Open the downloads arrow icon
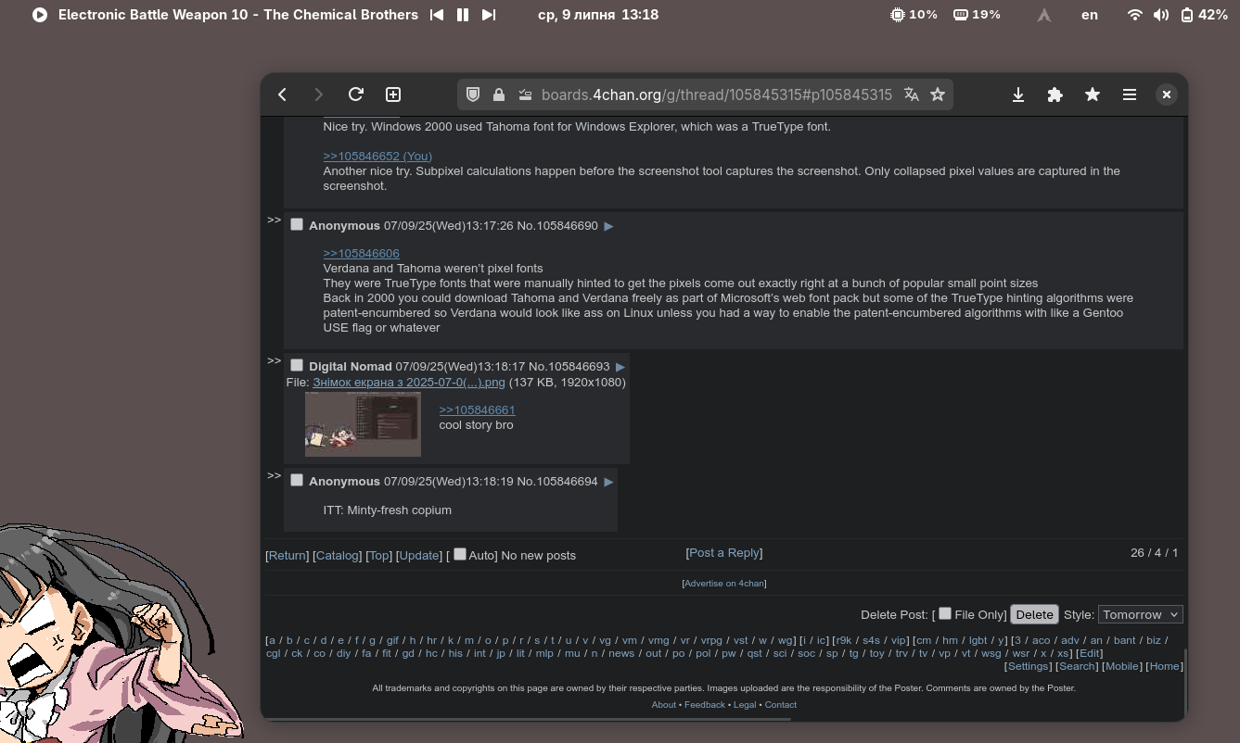The image size is (1240, 743). 1018,94
